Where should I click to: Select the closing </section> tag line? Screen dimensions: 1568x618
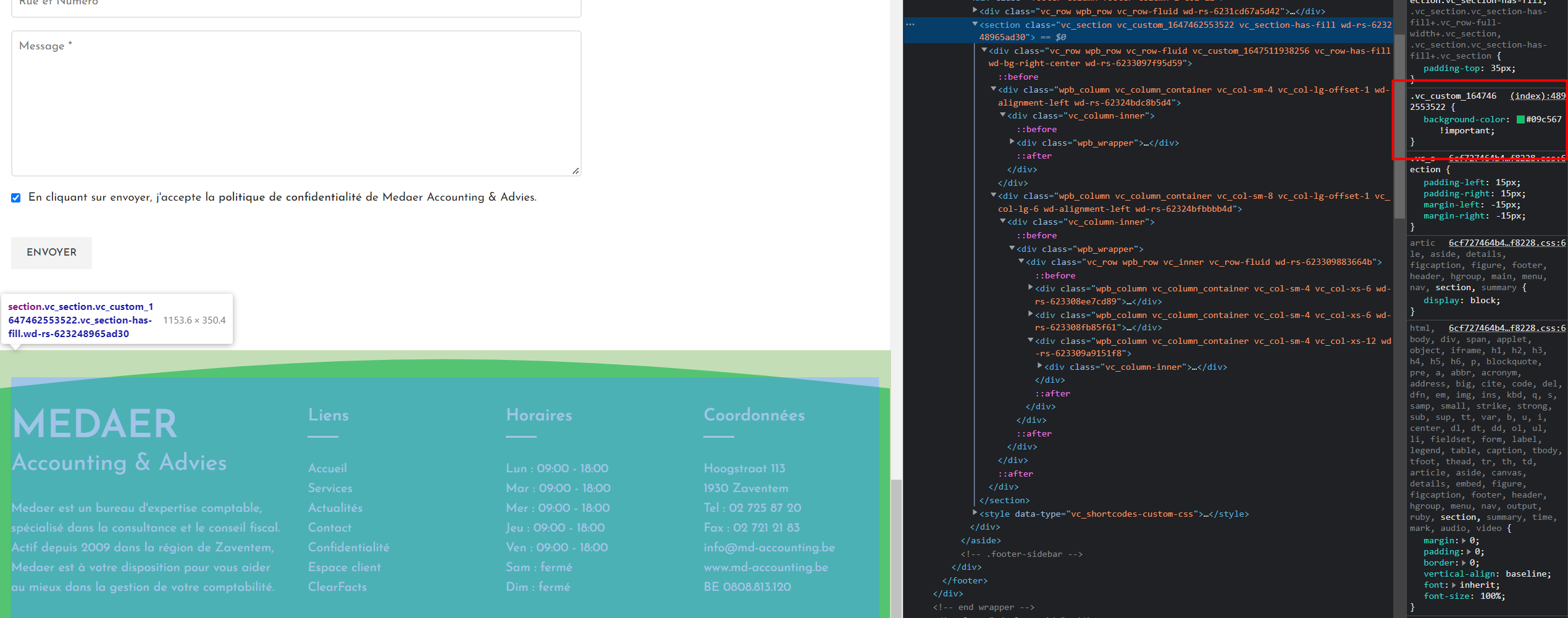1004,501
